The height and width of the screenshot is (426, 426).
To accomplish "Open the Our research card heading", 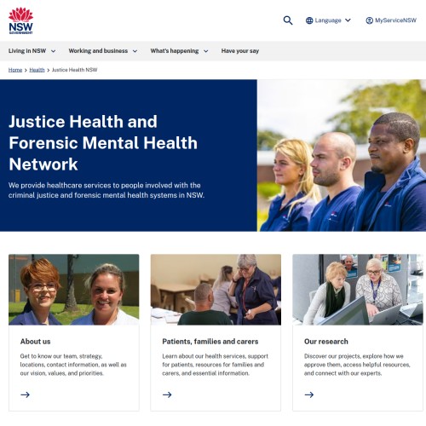I will tap(326, 342).
